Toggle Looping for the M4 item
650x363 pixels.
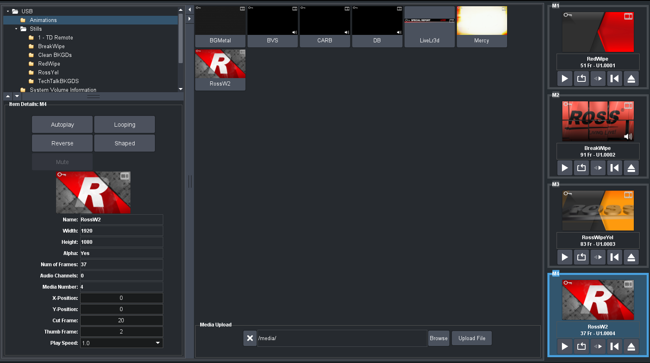click(125, 125)
